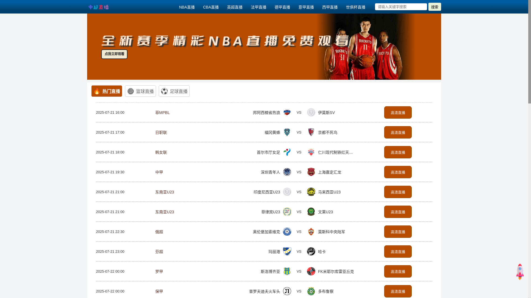Focus the 请输入关键字搜索 search field

click(401, 7)
